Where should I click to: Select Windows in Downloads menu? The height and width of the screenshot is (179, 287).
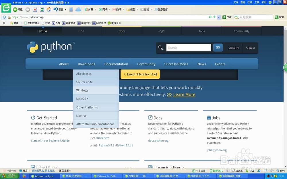tap(96, 91)
